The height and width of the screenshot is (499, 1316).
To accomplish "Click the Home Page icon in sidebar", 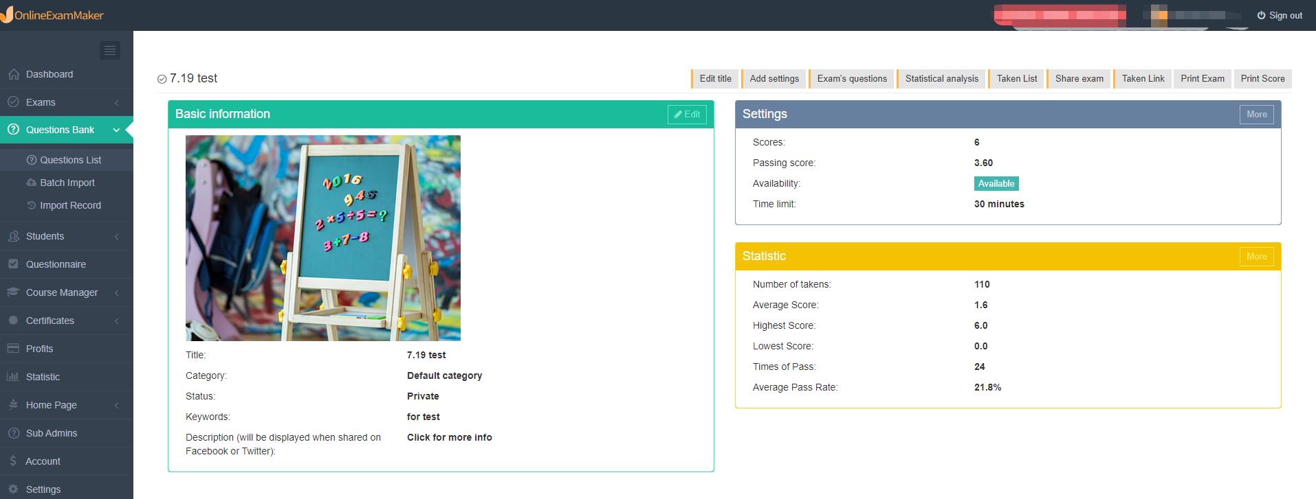I will point(13,405).
